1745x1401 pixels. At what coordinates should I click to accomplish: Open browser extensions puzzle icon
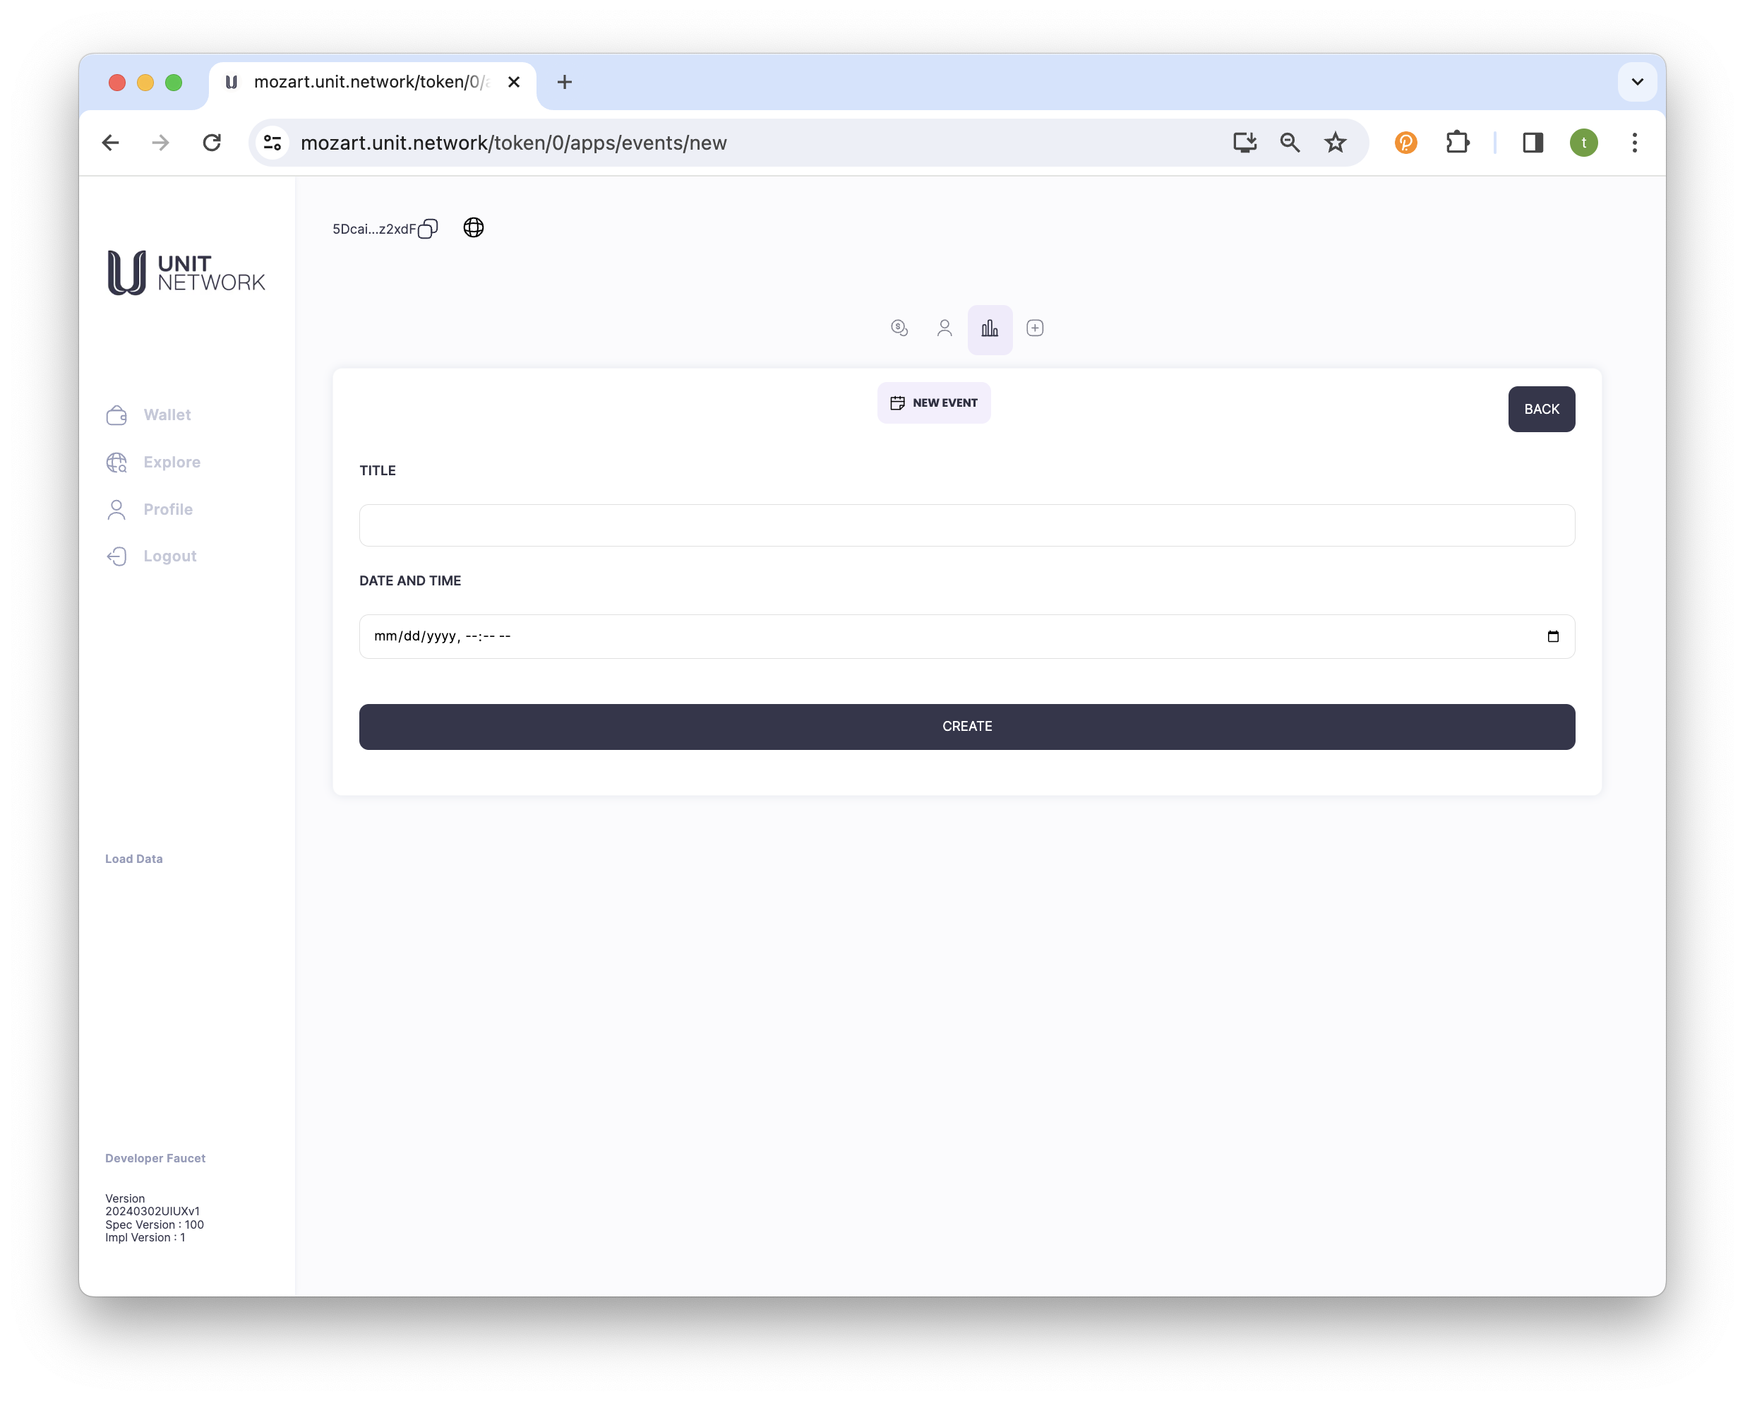[x=1457, y=143]
